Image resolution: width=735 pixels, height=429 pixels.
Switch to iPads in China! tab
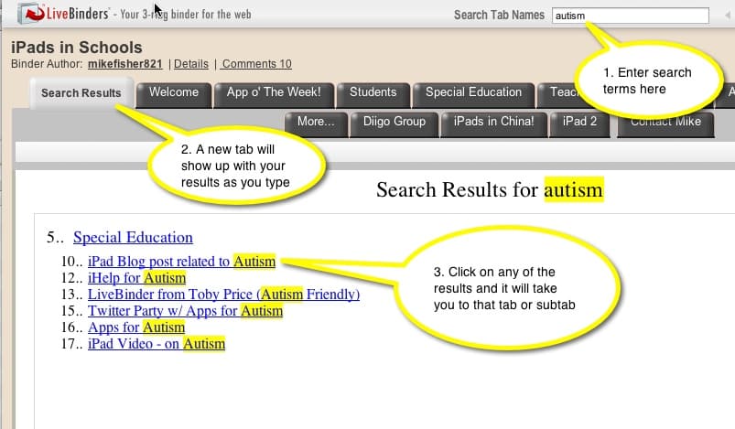click(494, 124)
